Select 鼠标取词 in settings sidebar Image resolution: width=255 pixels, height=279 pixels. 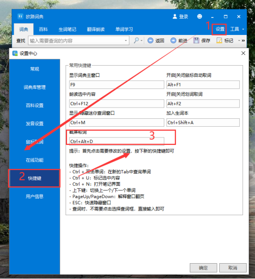(34, 142)
